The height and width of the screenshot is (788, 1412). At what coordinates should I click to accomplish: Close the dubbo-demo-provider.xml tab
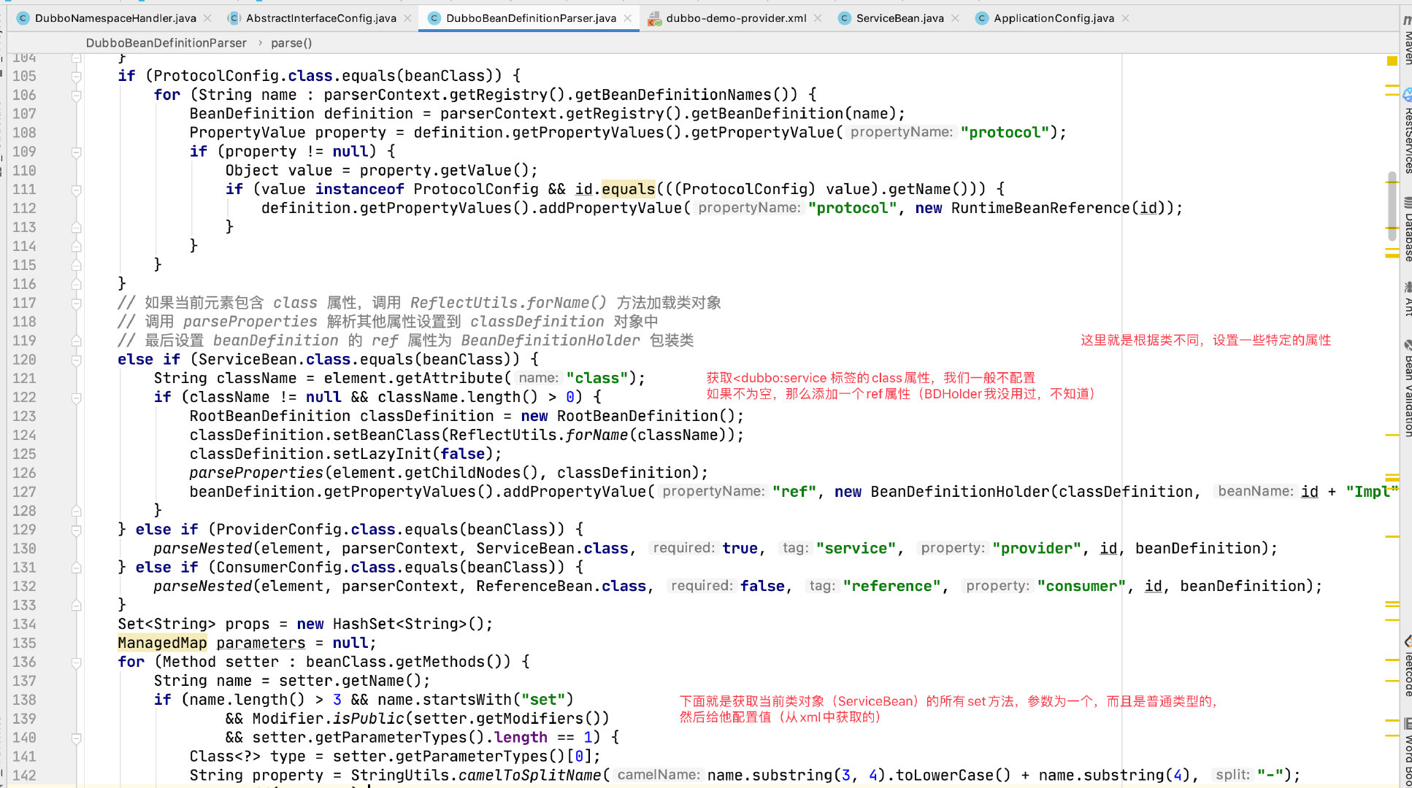pos(818,18)
